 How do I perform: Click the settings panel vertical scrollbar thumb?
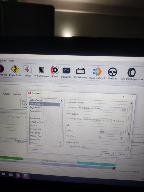(x=130, y=122)
